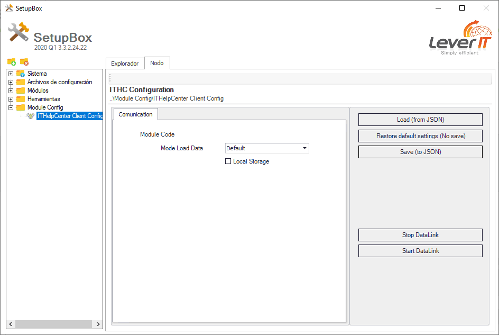The height and width of the screenshot is (335, 499).
Task: Click the ITHC Configuration heading
Action: point(142,89)
